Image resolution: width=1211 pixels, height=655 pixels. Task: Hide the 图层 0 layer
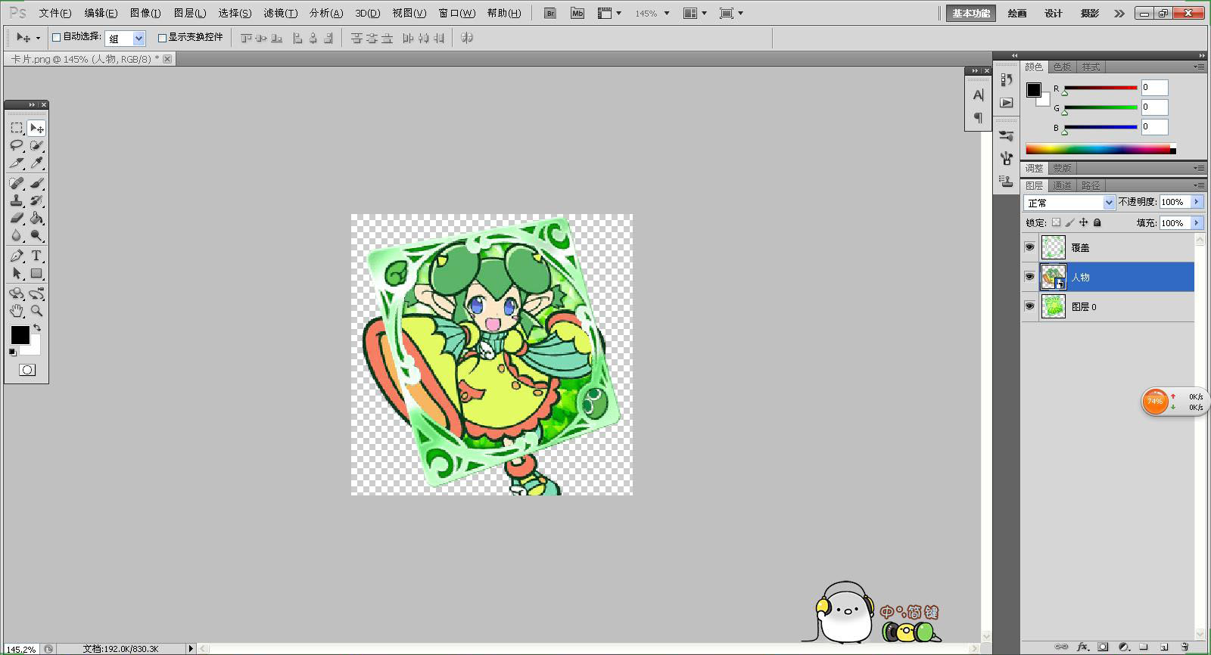point(1029,306)
